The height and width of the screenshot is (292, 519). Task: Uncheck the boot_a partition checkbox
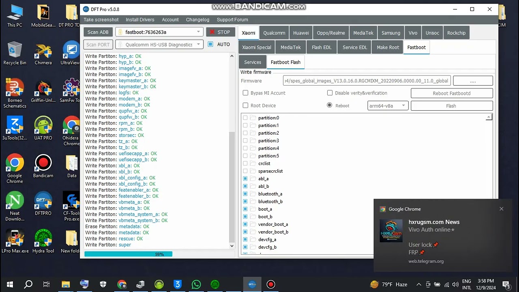(245, 209)
